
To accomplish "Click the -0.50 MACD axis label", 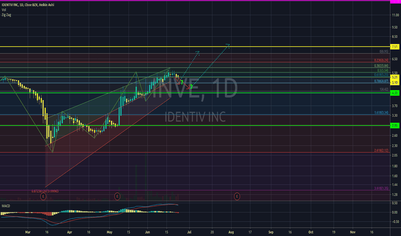I will pos(395,221).
